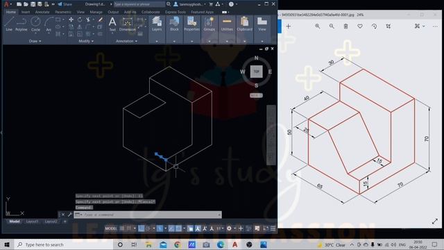Screen dimensions: 444x250
Task: Select the Polyline tool
Action: point(22,24)
